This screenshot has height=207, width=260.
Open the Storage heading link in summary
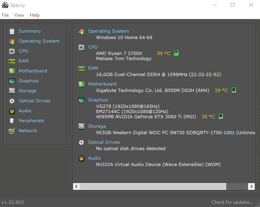coord(97,126)
